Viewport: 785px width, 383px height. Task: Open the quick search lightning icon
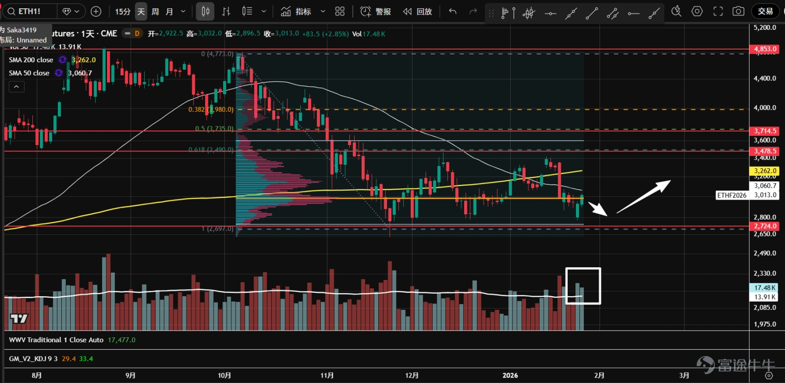(x=677, y=11)
